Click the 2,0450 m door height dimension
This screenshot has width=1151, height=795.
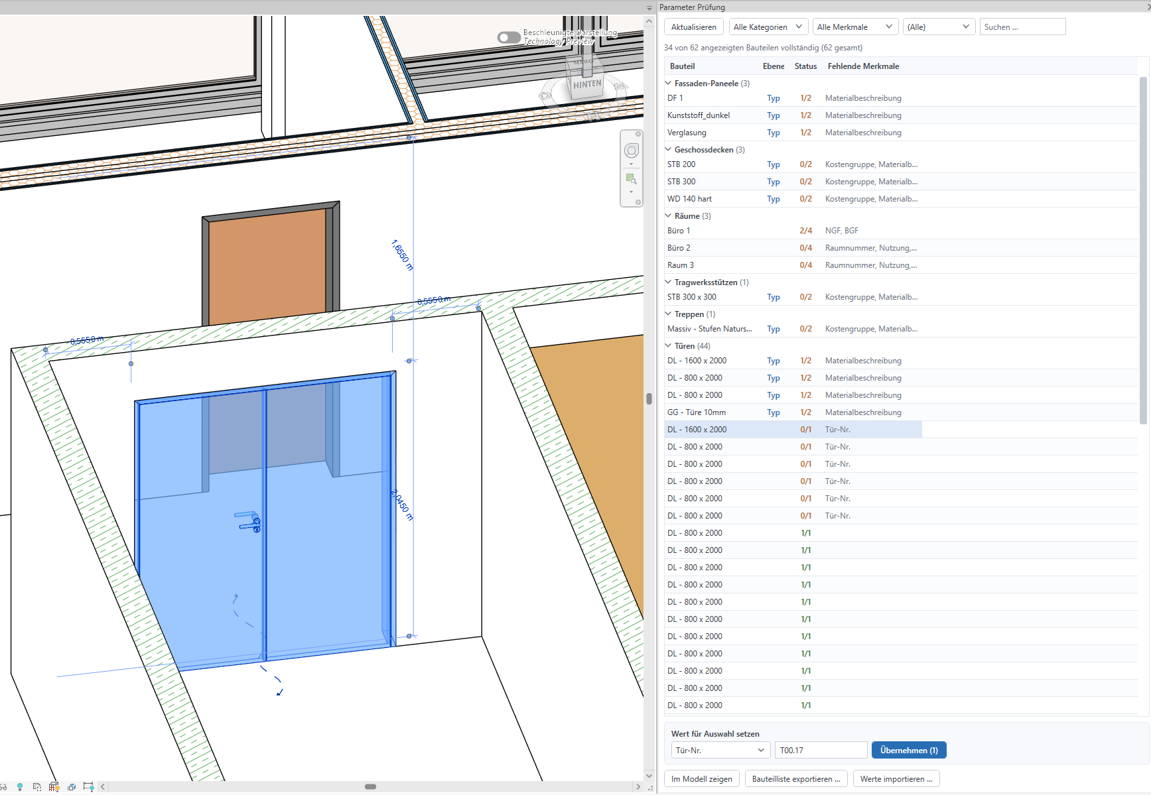pos(402,505)
